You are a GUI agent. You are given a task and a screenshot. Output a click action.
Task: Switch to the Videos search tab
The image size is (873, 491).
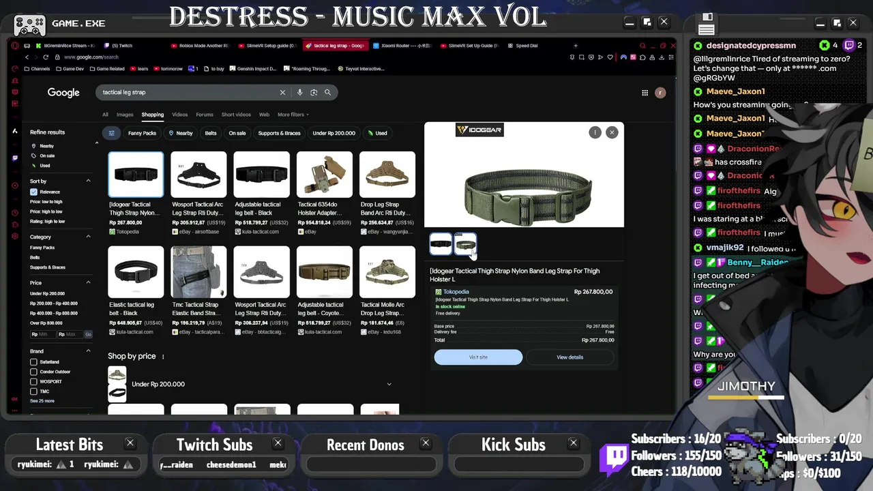click(x=179, y=115)
